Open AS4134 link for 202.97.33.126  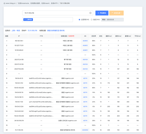tap(85, 64)
